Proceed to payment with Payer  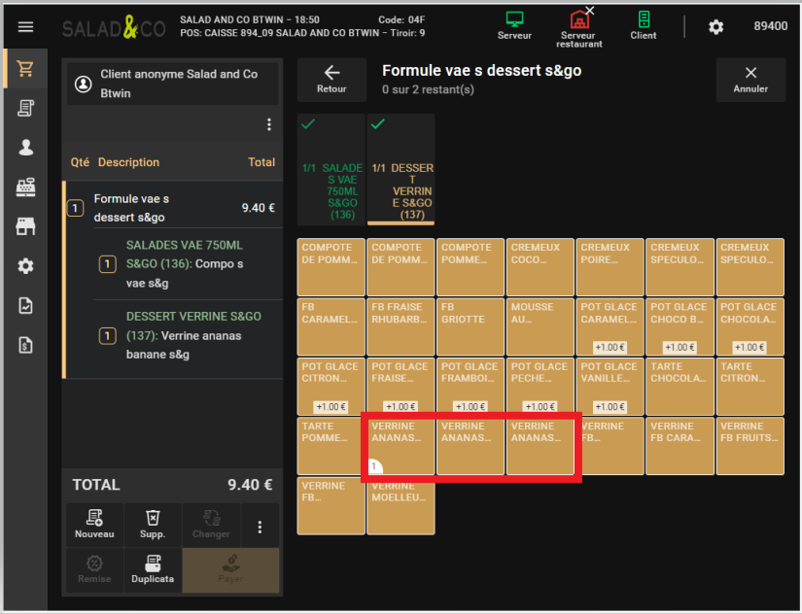[230, 569]
